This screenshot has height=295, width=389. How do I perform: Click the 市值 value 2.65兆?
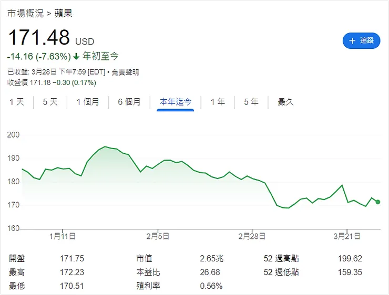tap(212, 259)
